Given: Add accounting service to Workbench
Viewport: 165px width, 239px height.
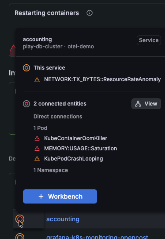Looking at the screenshot, I should (x=60, y=196).
